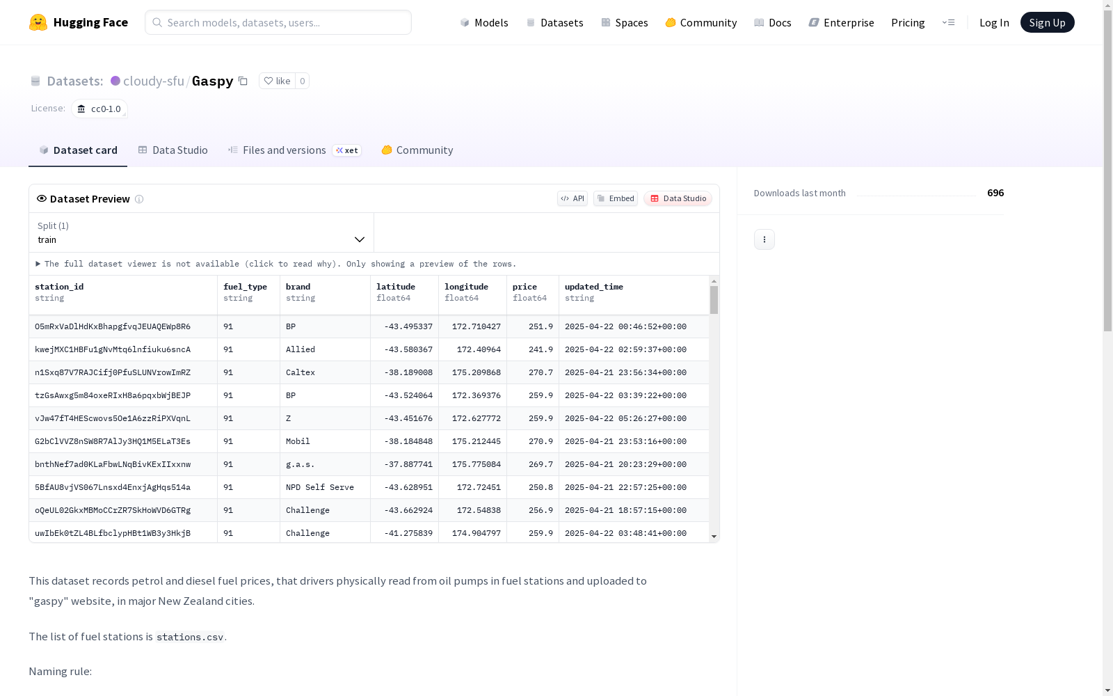Select the brand cell reading Caltex
Screen dimensions: 1113x696
click(x=326, y=372)
